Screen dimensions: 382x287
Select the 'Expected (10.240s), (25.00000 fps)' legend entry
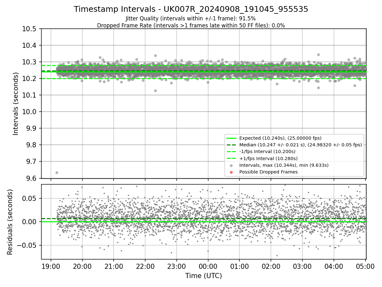pyautogui.click(x=280, y=138)
